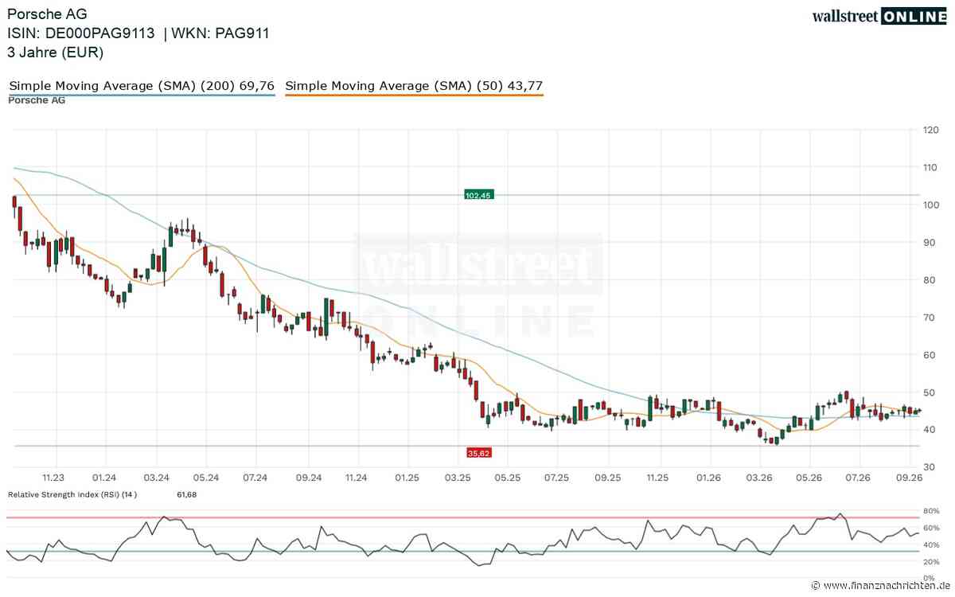This screenshot has width=955, height=597.
Task: Click the x-axis label 05.24
Action: pyautogui.click(x=205, y=478)
